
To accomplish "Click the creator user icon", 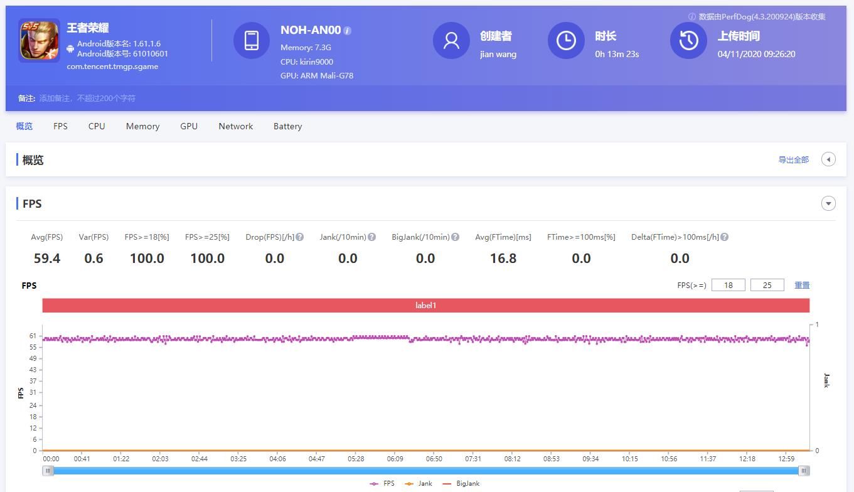I will pyautogui.click(x=451, y=40).
